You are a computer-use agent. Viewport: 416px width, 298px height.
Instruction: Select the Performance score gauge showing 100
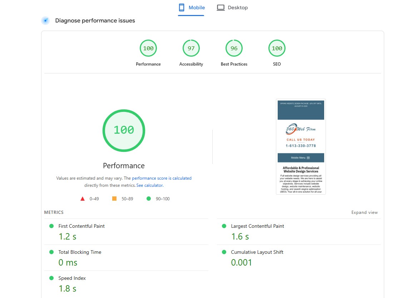coord(148,48)
